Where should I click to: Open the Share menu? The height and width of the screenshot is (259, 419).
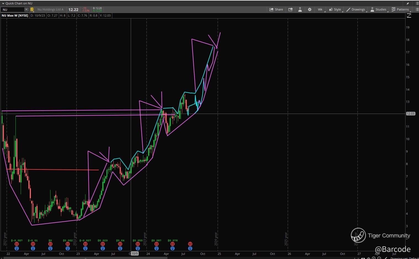click(x=276, y=9)
